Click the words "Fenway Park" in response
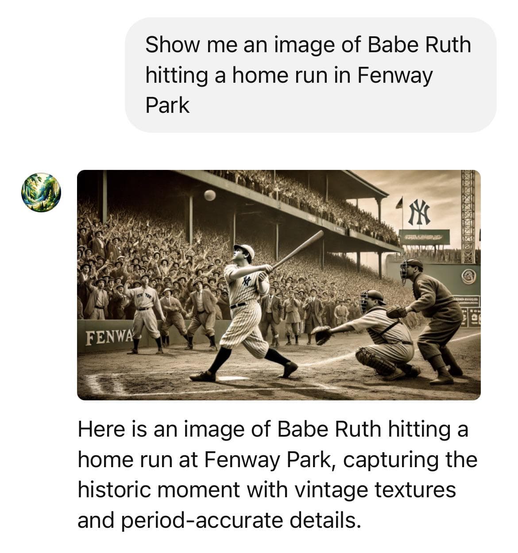Screen dimensions: 518x553 click(267, 460)
